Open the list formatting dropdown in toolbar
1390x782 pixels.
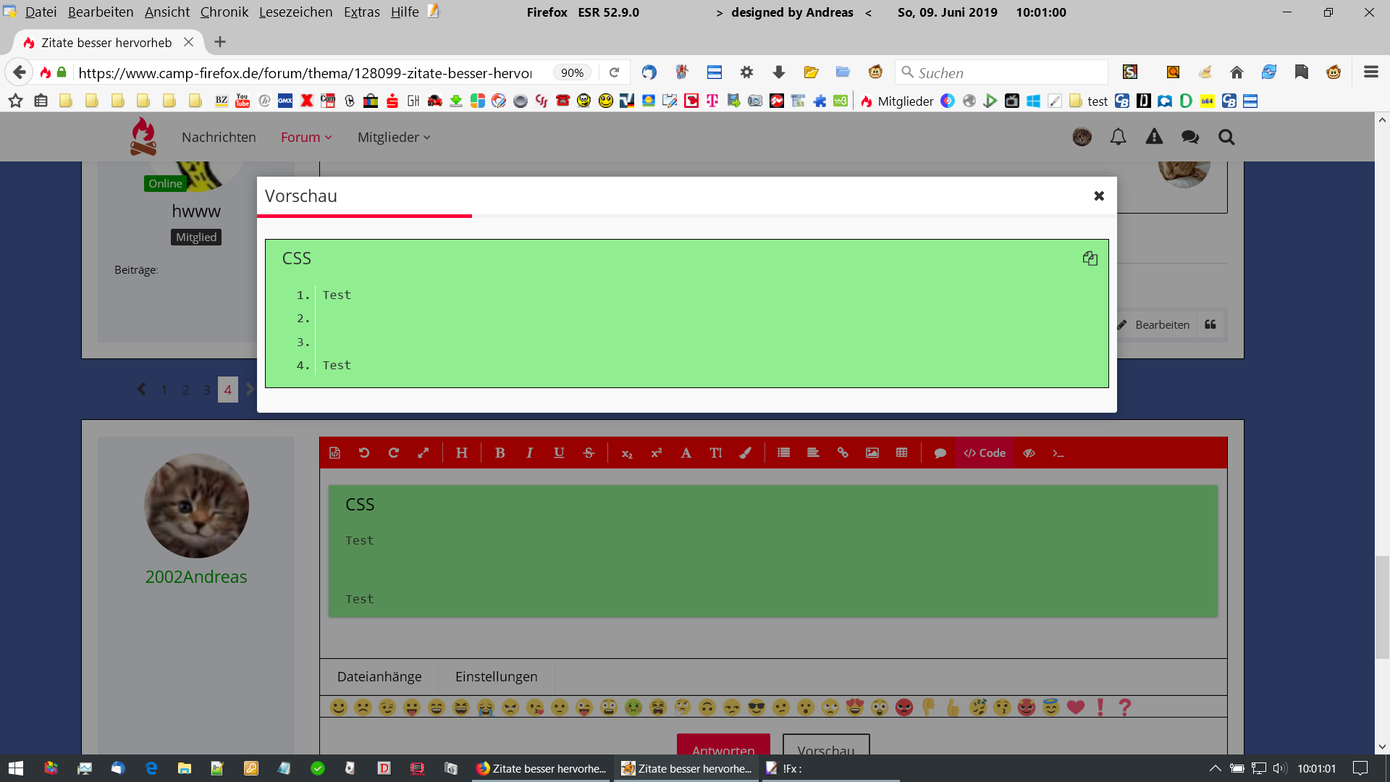783,453
